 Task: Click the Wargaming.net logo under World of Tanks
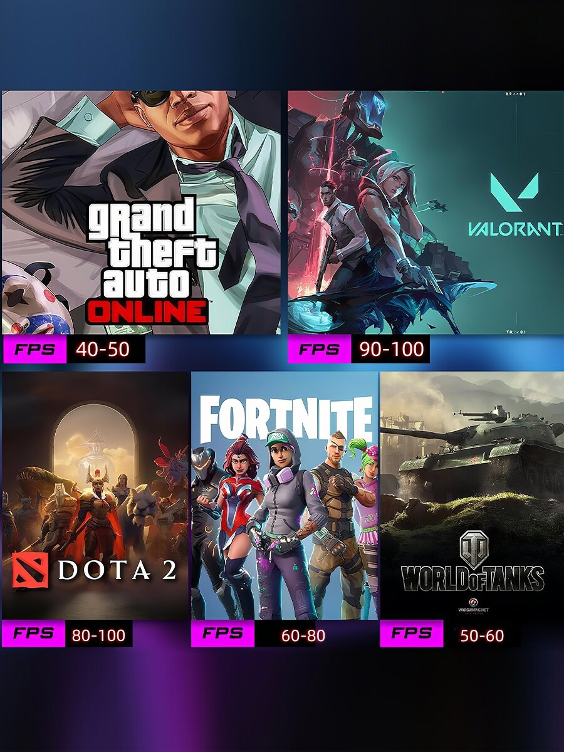[473, 608]
